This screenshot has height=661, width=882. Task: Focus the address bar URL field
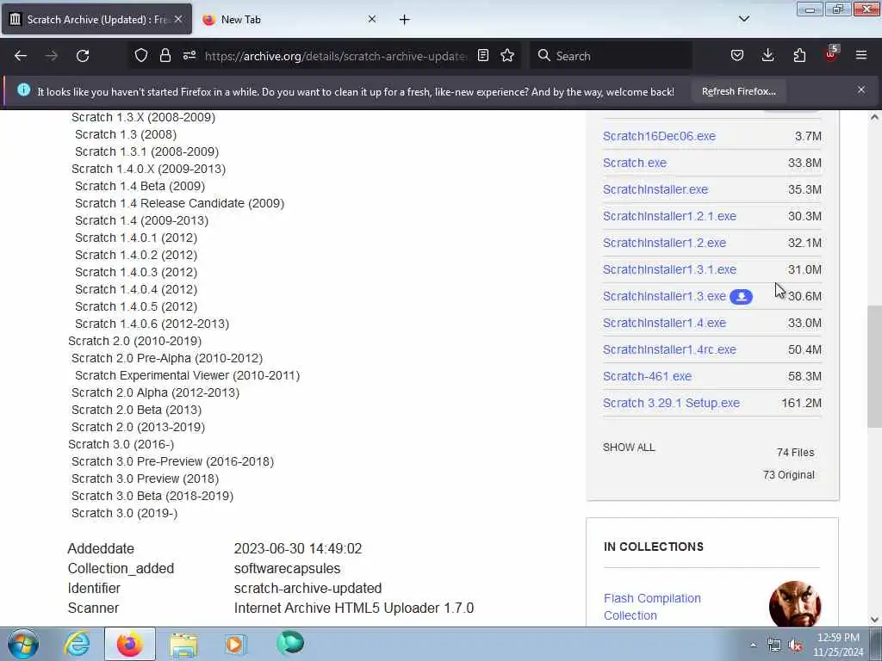[336, 56]
